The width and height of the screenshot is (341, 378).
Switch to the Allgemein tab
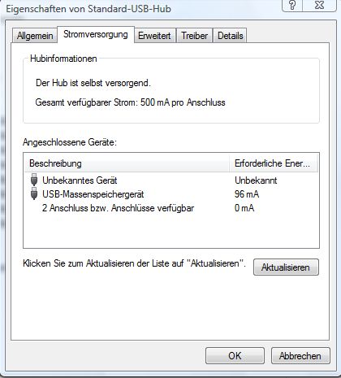click(x=35, y=36)
